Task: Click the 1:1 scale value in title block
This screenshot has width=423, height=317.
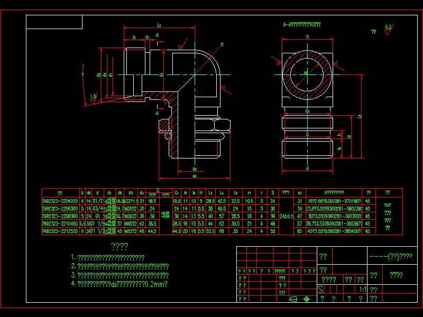Action: click(363, 290)
